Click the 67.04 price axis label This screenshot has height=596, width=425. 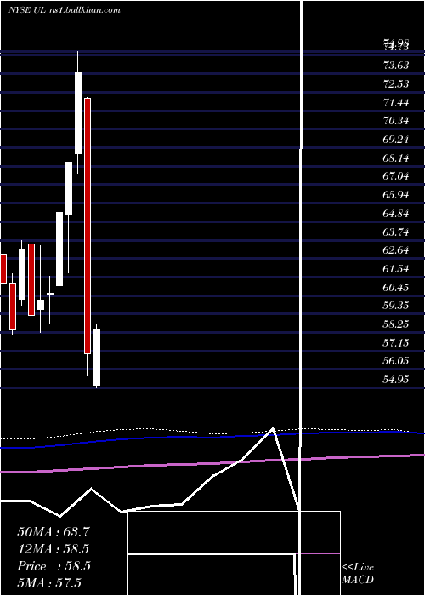(x=397, y=176)
